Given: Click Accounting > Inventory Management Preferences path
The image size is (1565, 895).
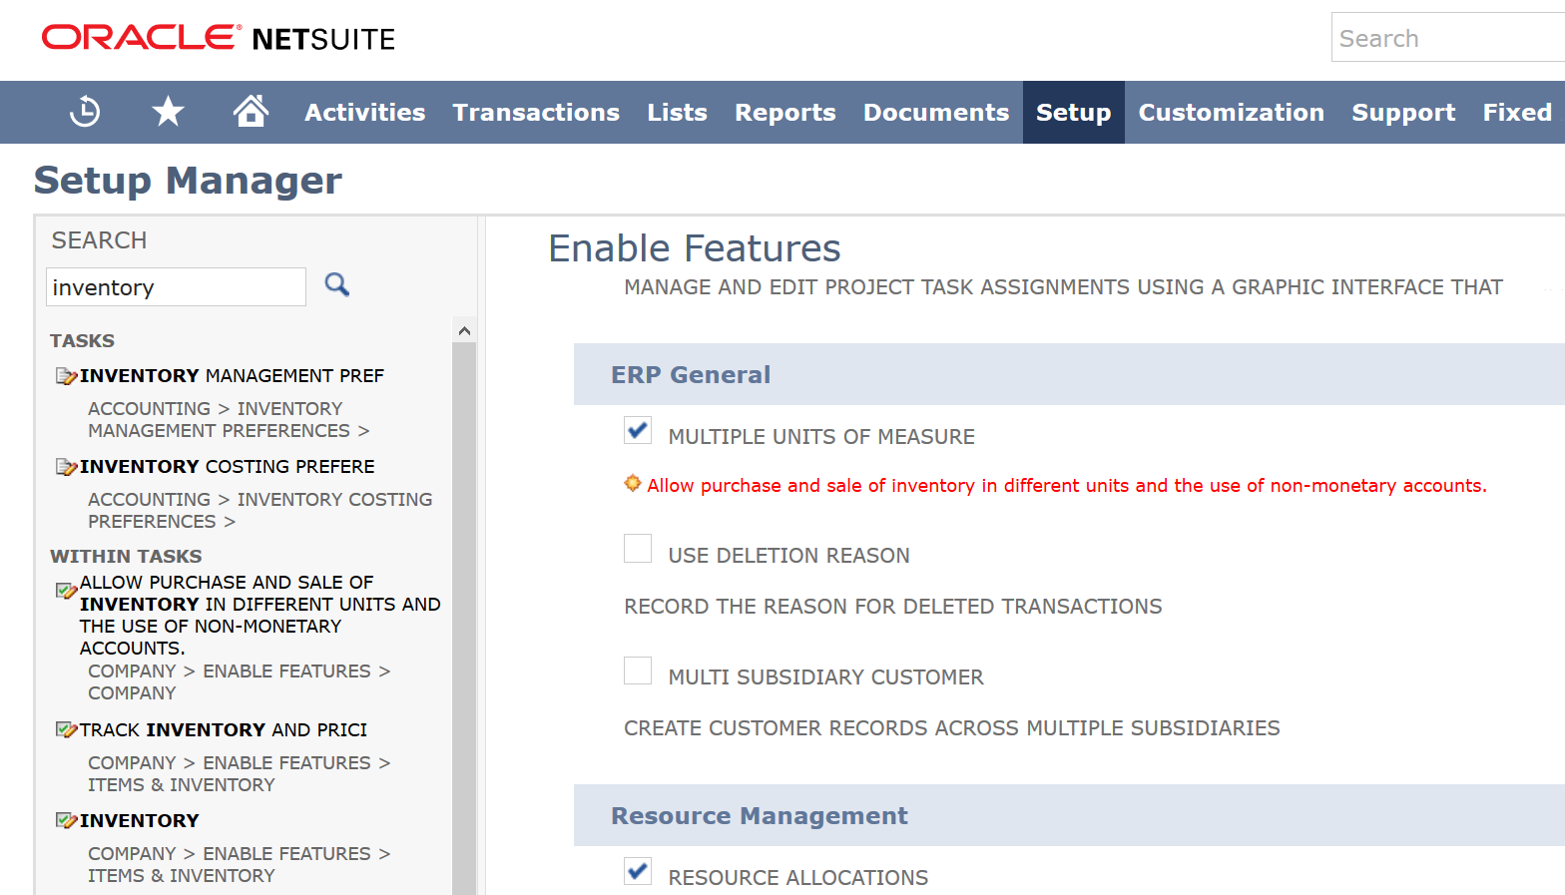Looking at the screenshot, I should 229,420.
